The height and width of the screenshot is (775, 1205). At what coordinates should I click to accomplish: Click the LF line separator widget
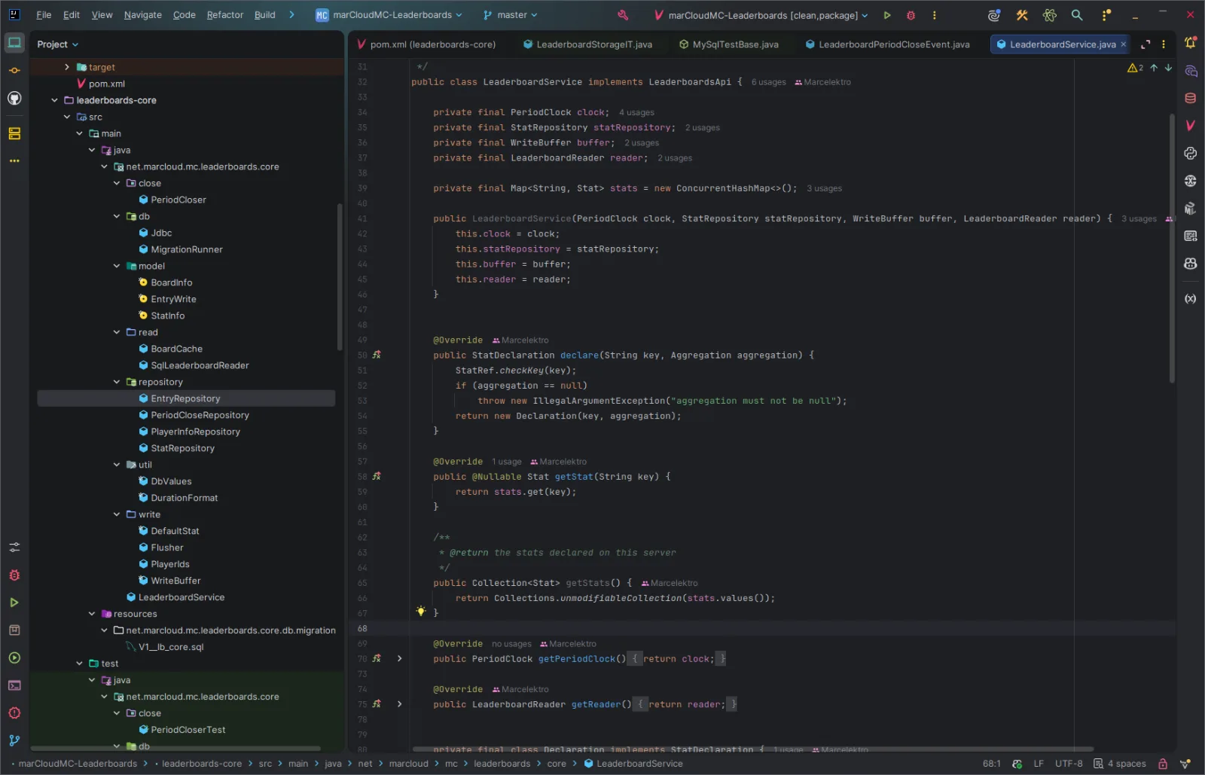pyautogui.click(x=1039, y=764)
